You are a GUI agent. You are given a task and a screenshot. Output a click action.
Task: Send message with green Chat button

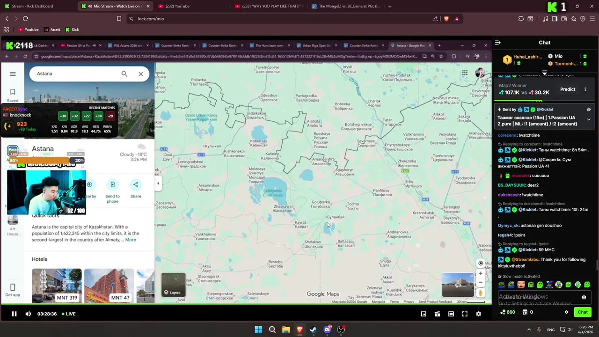pyautogui.click(x=583, y=312)
